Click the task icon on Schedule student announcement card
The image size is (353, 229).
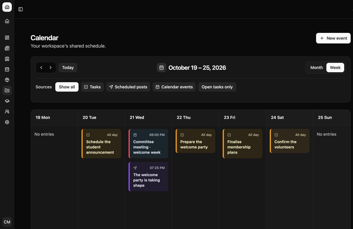click(x=88, y=135)
